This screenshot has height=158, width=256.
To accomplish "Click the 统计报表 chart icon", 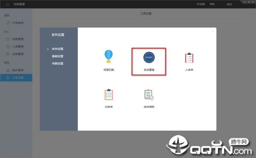I will [x=8, y=70].
